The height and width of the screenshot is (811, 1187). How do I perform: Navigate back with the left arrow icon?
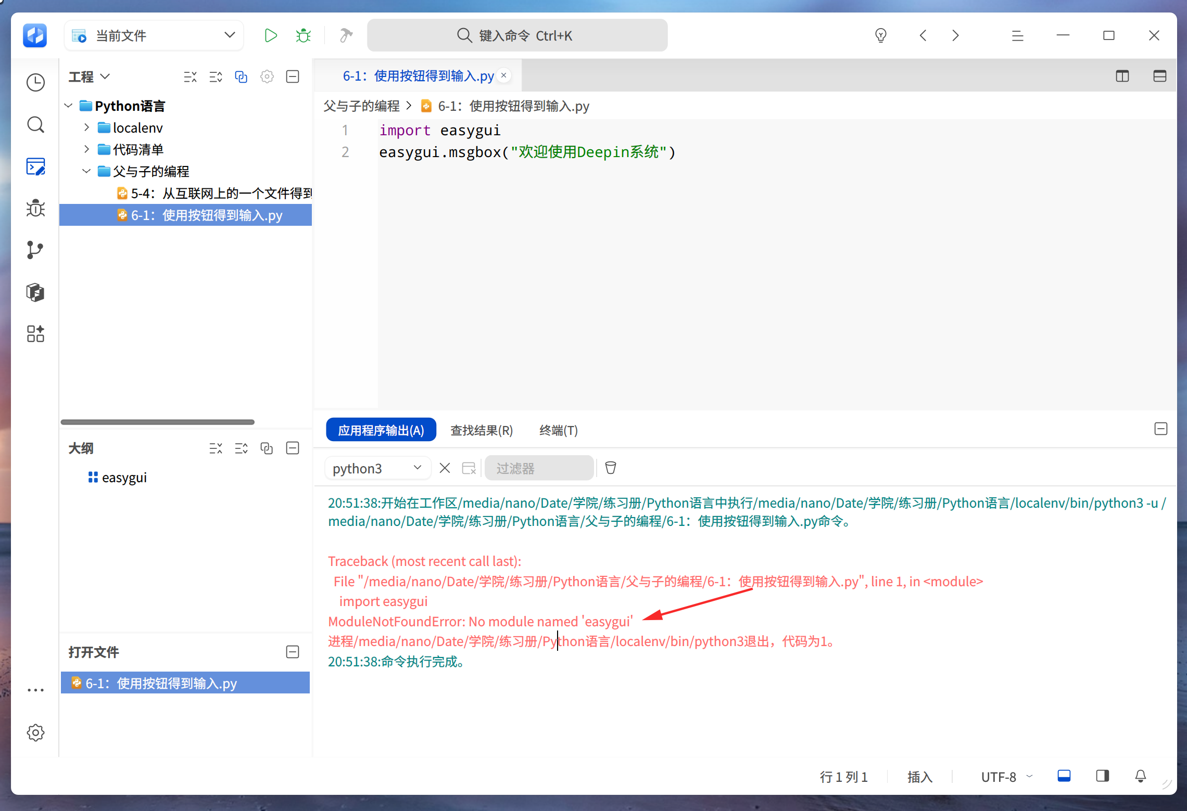pyautogui.click(x=923, y=35)
